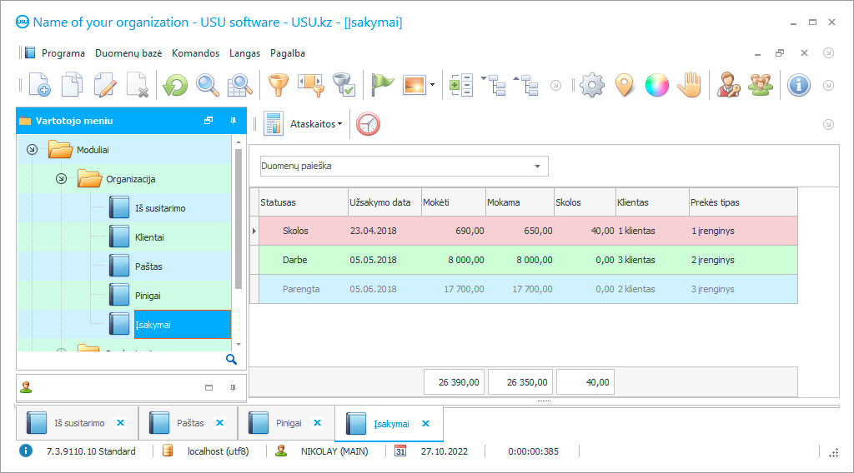This screenshot has width=854, height=473.
Task: Click the red clock icon
Action: pos(368,124)
